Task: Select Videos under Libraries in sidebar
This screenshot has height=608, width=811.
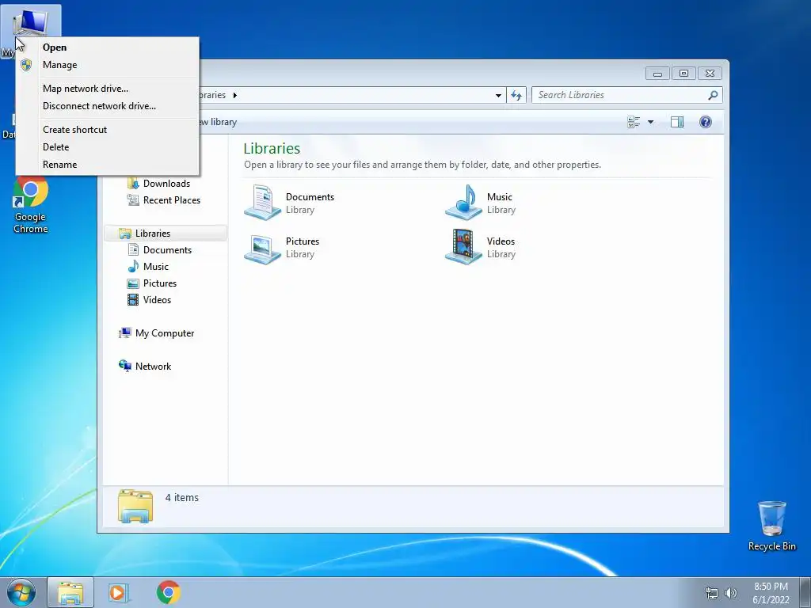Action: click(150, 300)
